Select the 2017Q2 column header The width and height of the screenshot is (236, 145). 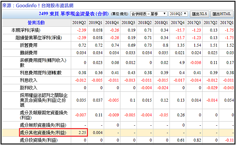pyautogui.click(x=210, y=22)
